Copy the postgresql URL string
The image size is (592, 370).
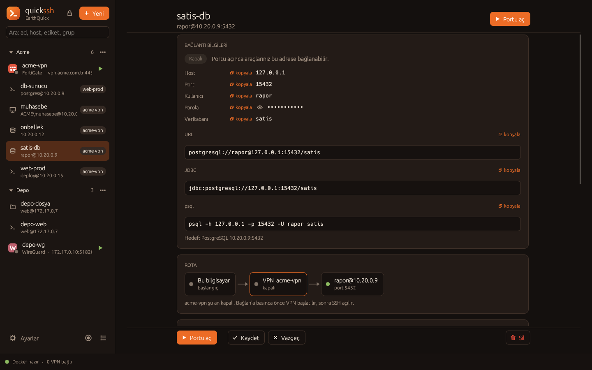pos(509,134)
